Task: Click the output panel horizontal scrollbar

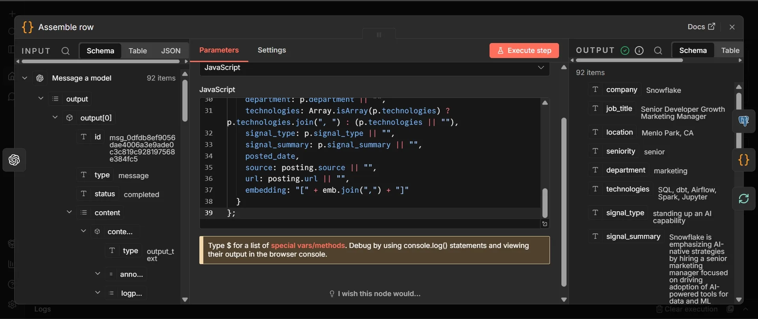Action: click(629, 60)
